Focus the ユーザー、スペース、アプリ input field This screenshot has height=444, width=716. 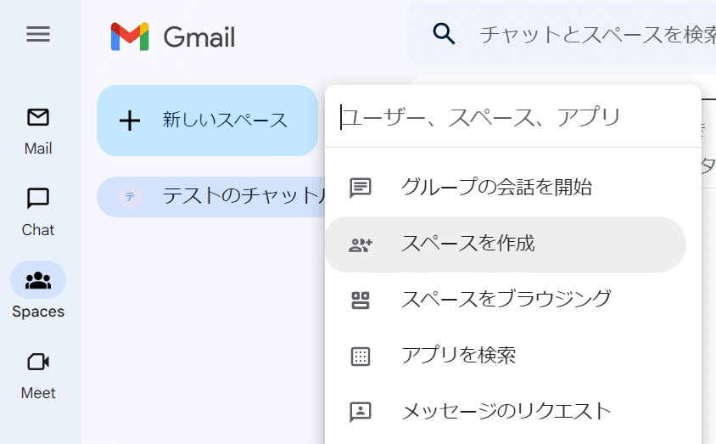(509, 116)
